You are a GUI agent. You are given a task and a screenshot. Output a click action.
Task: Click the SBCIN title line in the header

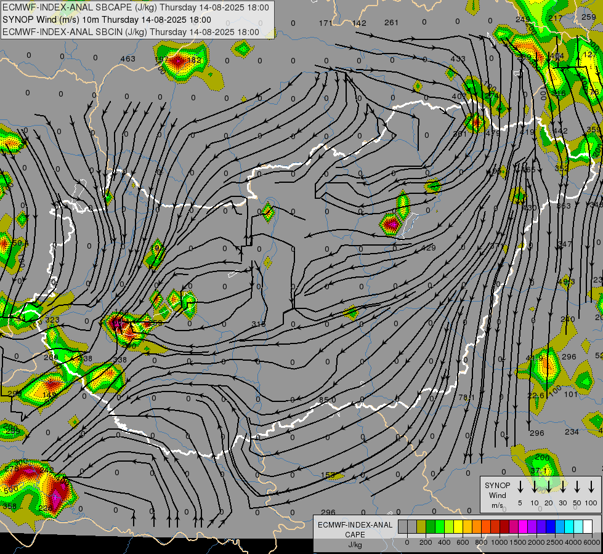click(x=131, y=32)
